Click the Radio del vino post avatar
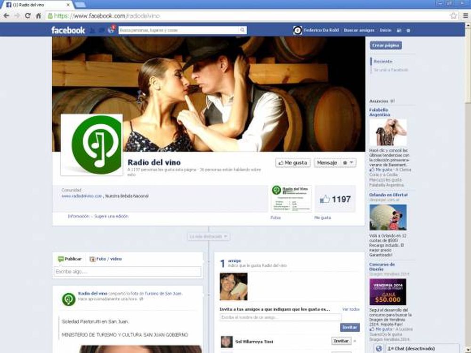The height and width of the screenshot is (353, 471). click(68, 299)
